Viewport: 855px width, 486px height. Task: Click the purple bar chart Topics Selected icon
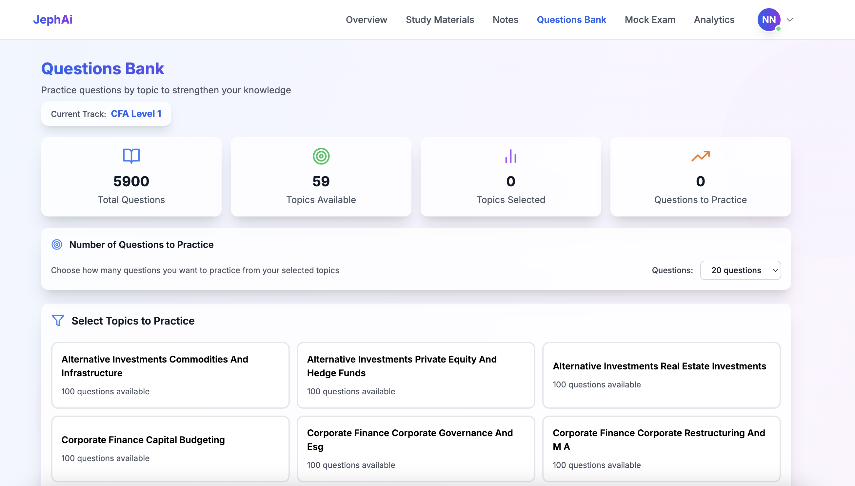click(x=510, y=156)
